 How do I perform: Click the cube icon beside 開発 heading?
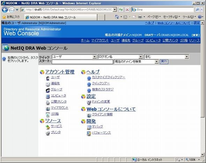click(83, 122)
